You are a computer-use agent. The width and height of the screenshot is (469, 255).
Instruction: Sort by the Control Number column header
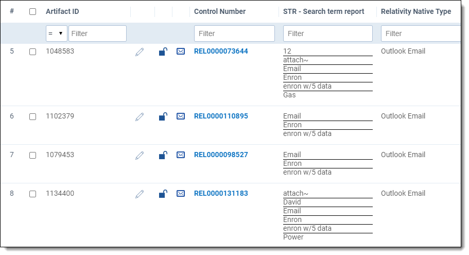click(x=220, y=11)
